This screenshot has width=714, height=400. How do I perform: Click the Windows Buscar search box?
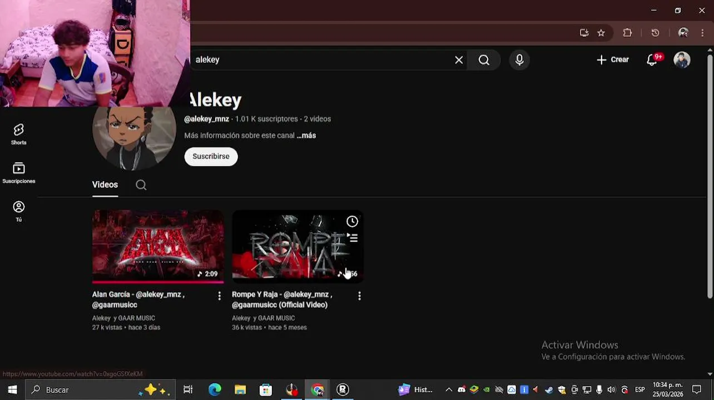pos(100,390)
